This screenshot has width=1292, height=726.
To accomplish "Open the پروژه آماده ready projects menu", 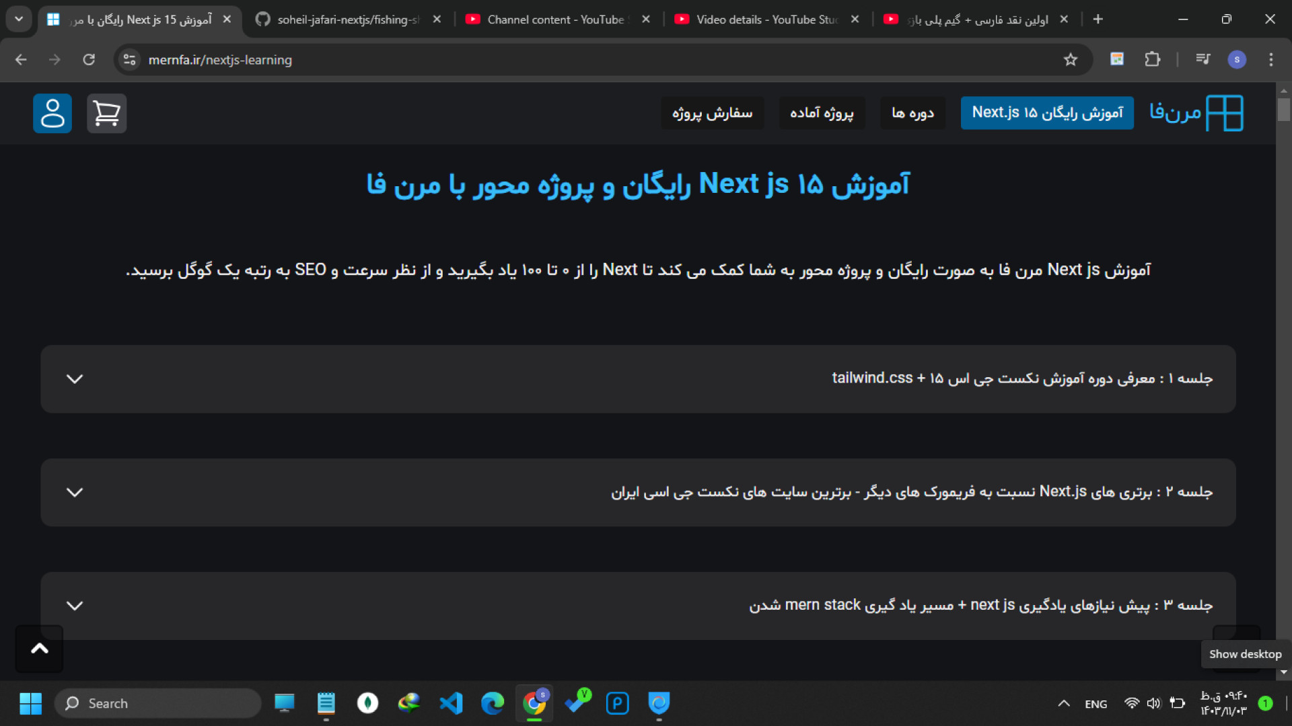I will pyautogui.click(x=822, y=113).
